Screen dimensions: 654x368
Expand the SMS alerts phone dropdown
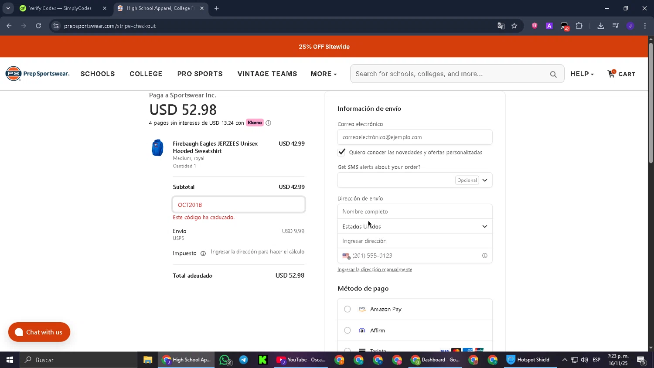(x=484, y=180)
